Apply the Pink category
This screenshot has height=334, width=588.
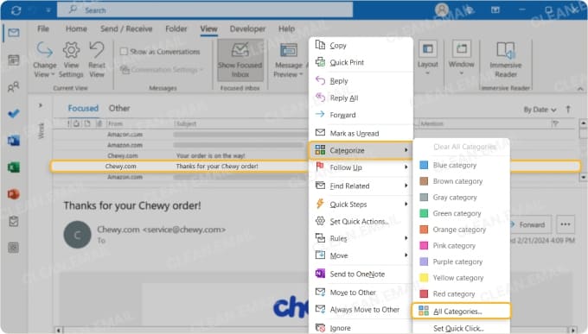click(462, 246)
